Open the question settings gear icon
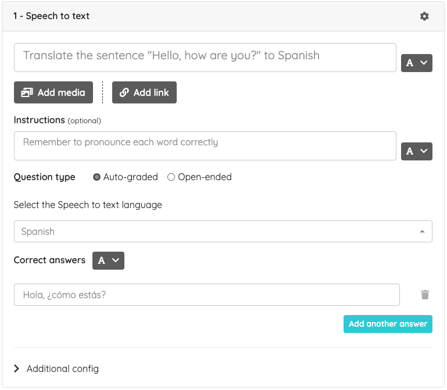The width and height of the screenshot is (447, 390). click(x=424, y=16)
